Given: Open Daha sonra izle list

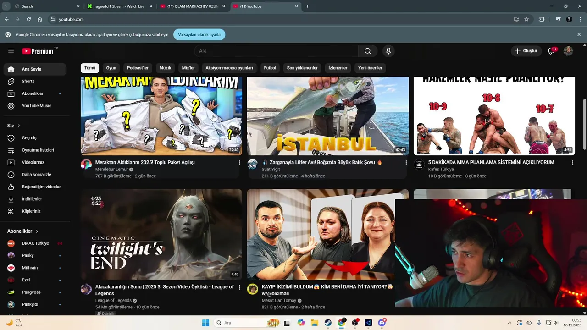Looking at the screenshot, I should [35, 175].
